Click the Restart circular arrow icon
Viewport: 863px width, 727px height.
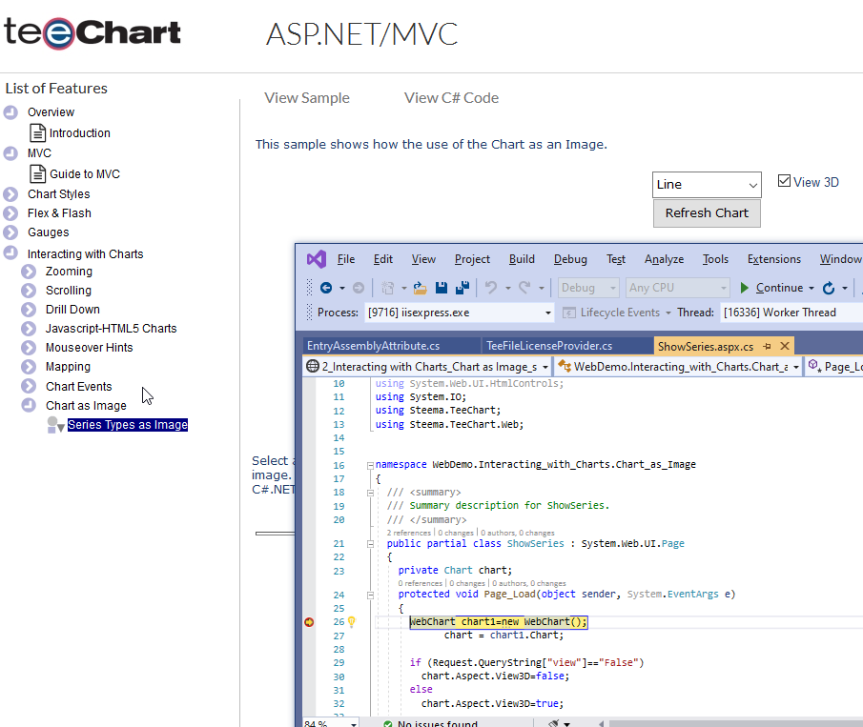[x=829, y=288]
